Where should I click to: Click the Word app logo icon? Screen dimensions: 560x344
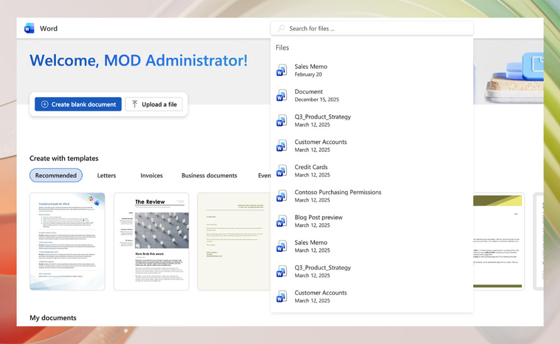[x=29, y=28]
